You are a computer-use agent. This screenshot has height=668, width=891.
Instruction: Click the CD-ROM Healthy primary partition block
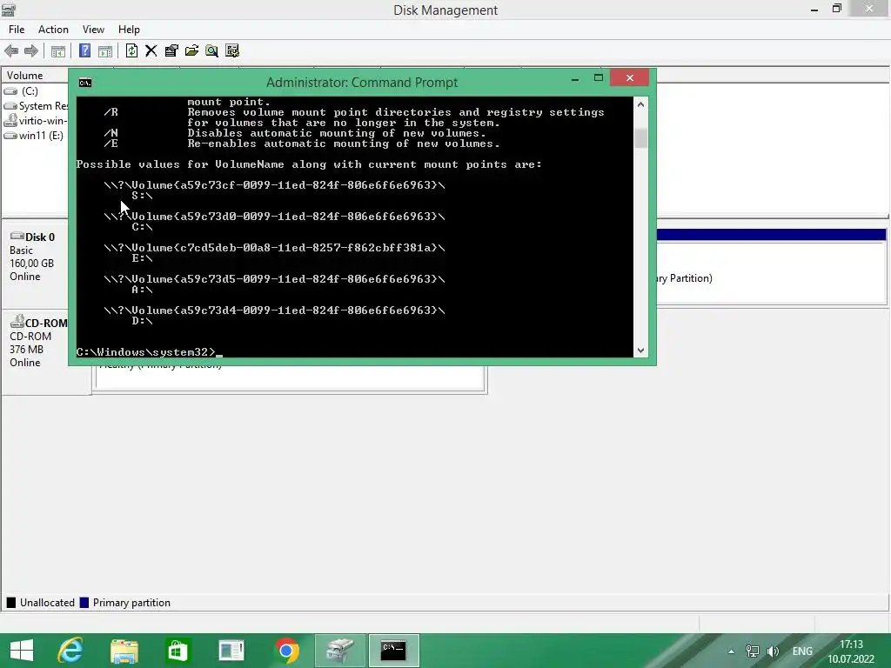click(291, 377)
